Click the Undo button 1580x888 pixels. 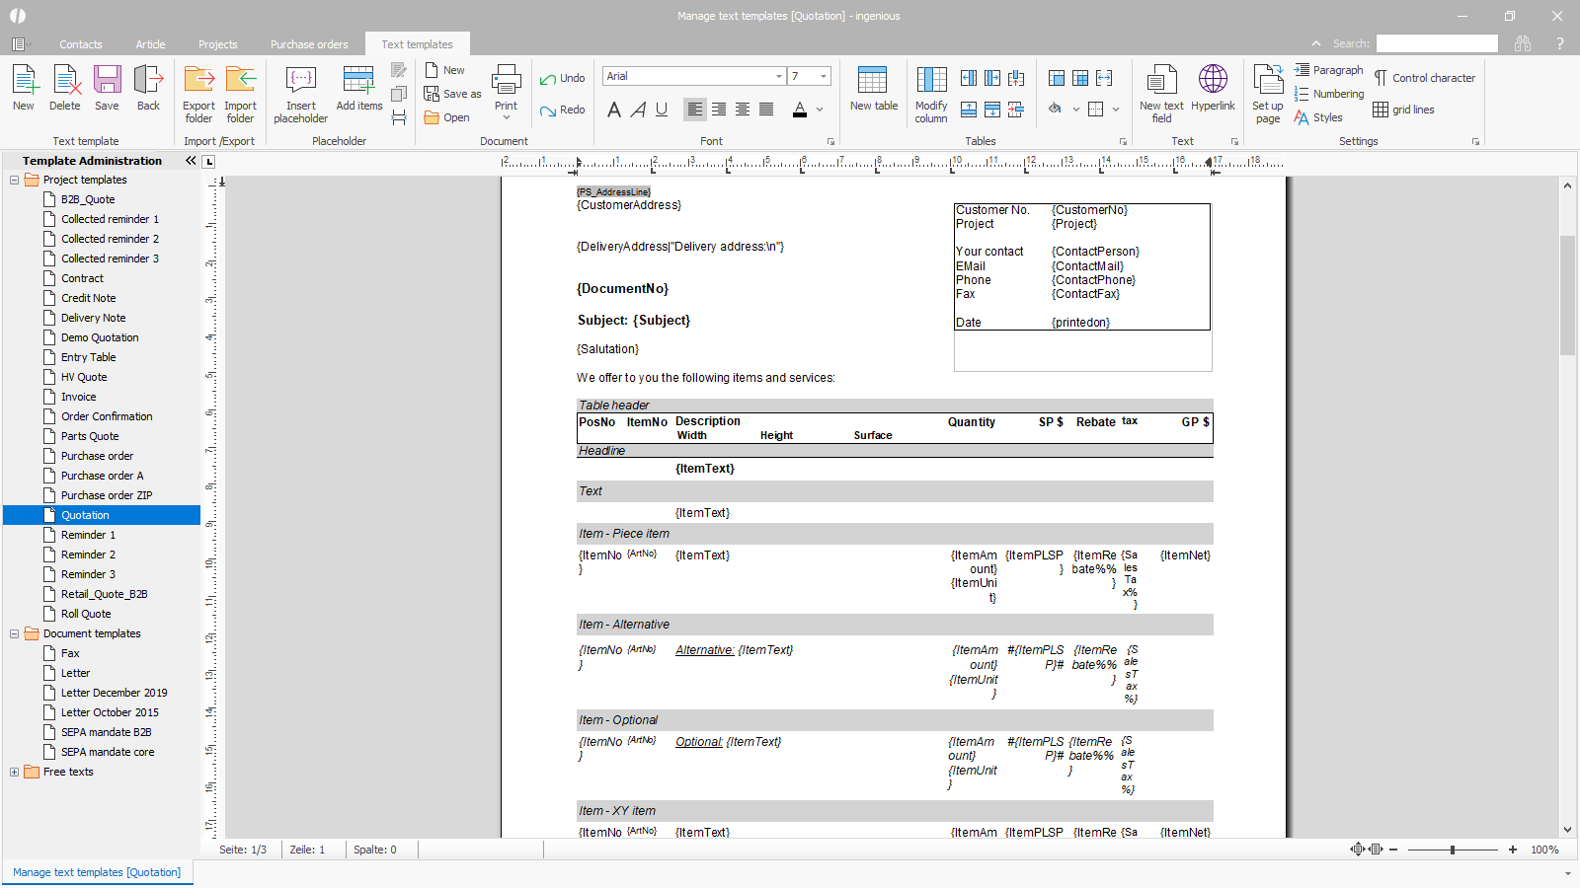pos(563,78)
